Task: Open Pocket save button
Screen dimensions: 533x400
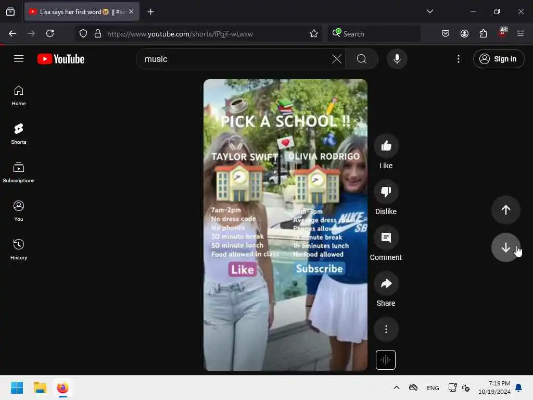Action: tap(446, 33)
